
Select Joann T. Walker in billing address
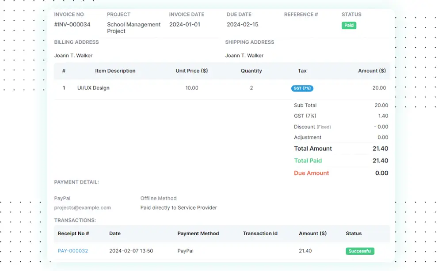[x=73, y=55]
